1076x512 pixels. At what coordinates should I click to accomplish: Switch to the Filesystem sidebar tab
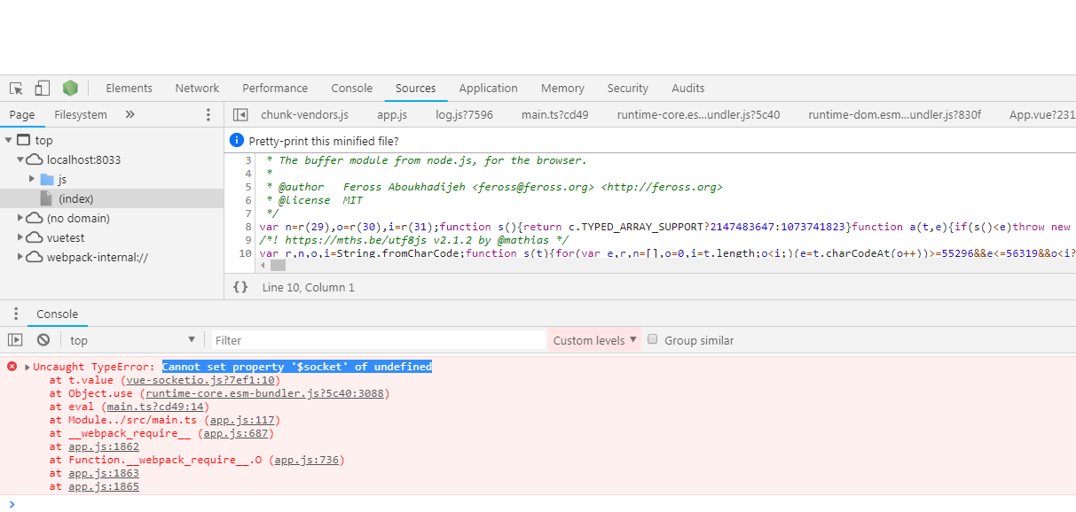click(x=80, y=114)
